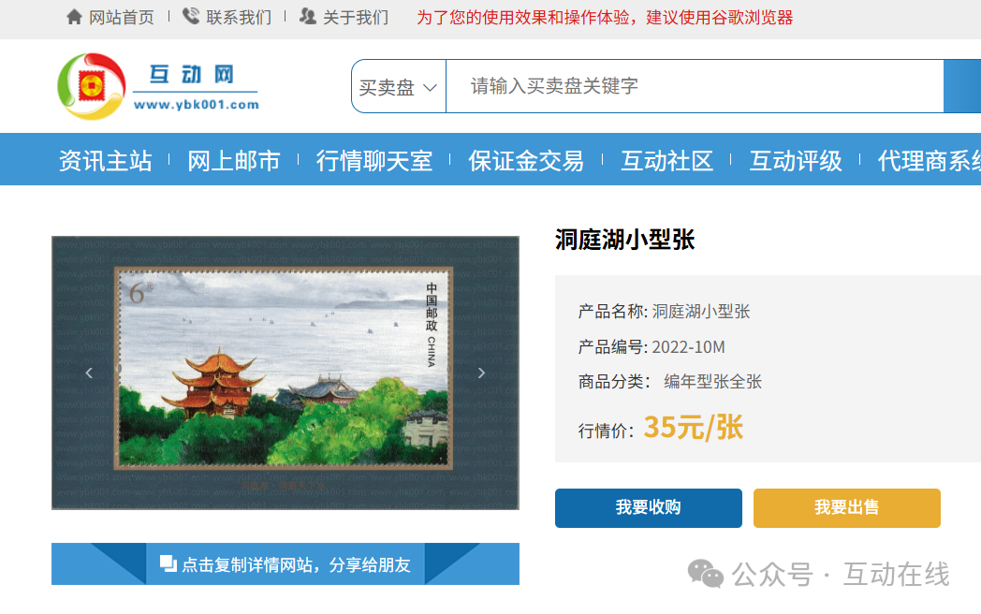Select 保证金交易 in navigation bar
Viewport: 981px width, 614px height.
(x=526, y=161)
